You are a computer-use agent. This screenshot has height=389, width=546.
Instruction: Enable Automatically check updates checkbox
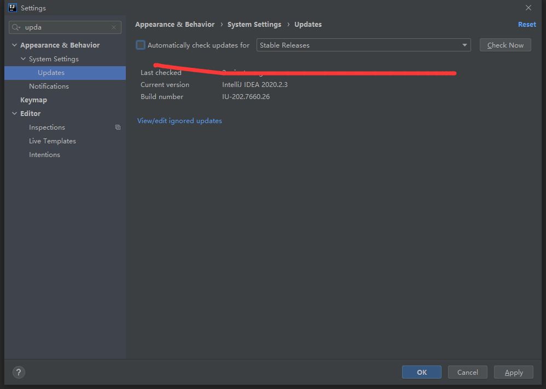[141, 45]
